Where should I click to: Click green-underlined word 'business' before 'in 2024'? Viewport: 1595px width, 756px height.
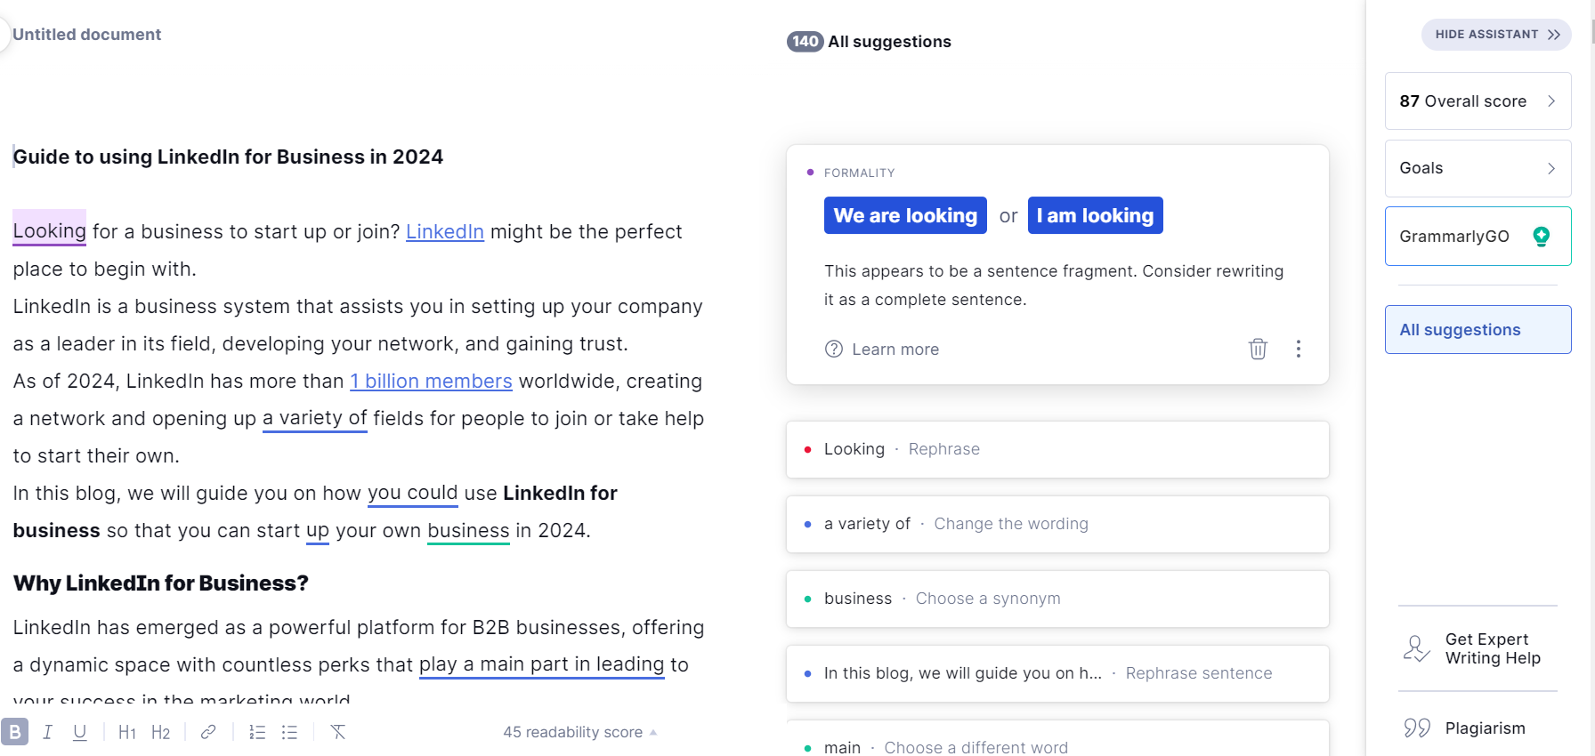pos(468,531)
